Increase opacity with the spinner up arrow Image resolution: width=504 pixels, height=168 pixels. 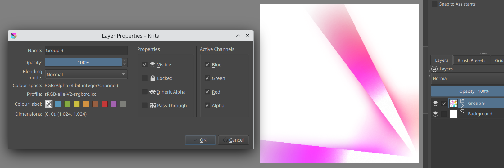click(x=125, y=60)
